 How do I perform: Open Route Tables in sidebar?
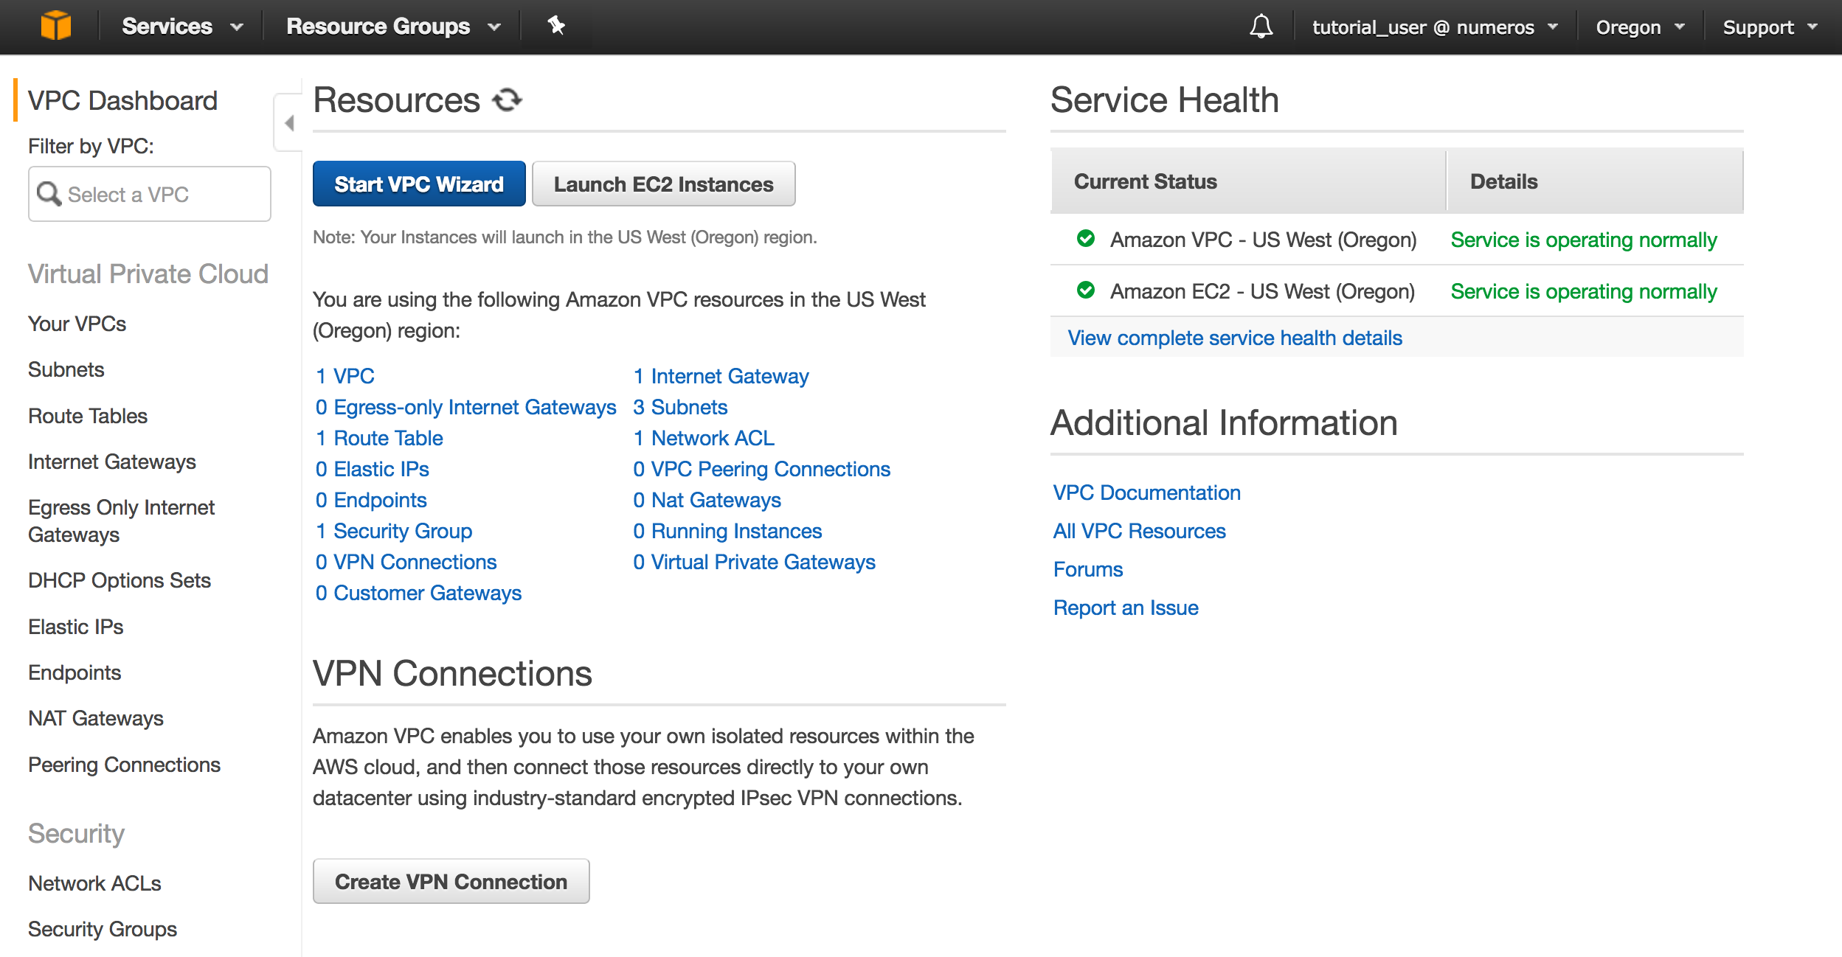pyautogui.click(x=88, y=416)
